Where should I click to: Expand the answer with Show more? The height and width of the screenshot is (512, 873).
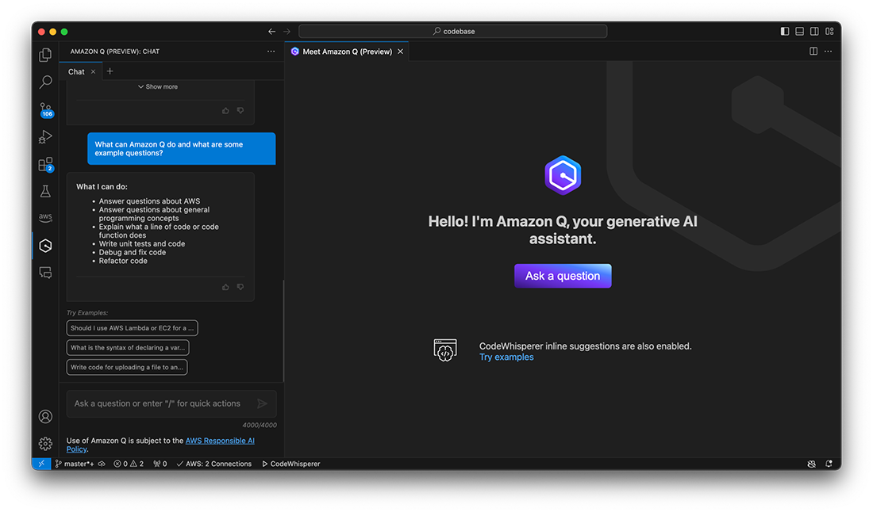click(158, 86)
